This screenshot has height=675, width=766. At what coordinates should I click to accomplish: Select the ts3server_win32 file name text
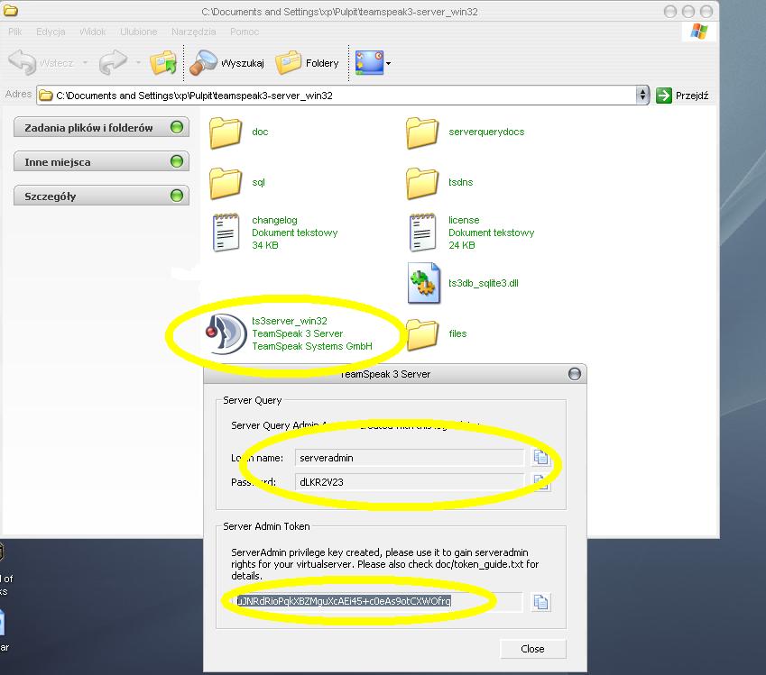click(x=290, y=321)
